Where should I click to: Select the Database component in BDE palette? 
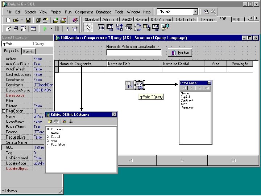tap(128, 27)
